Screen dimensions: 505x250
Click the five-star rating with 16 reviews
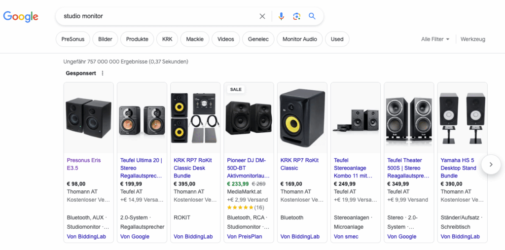246,208
